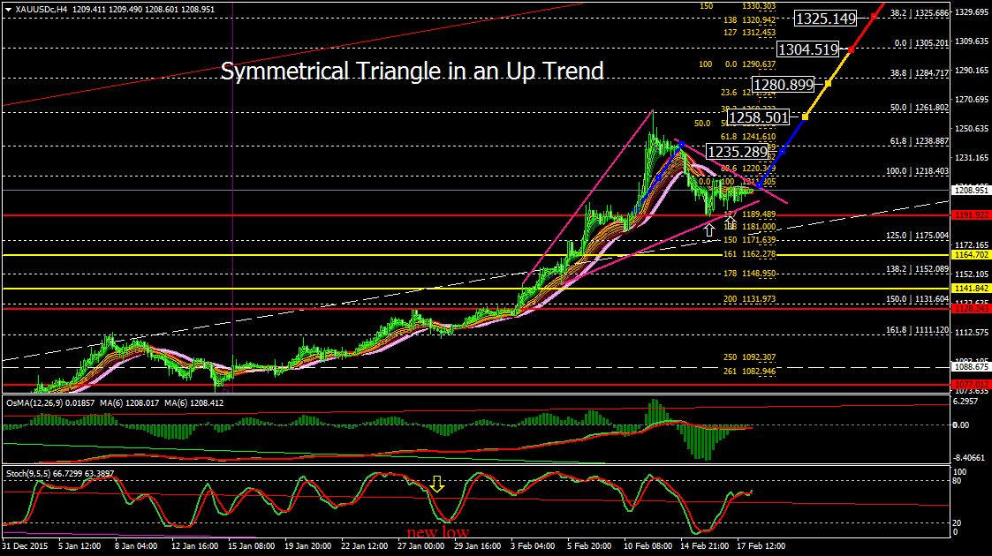The width and height of the screenshot is (992, 556).
Task: Click the 1329.695 price-axis value
Action: click(x=971, y=12)
